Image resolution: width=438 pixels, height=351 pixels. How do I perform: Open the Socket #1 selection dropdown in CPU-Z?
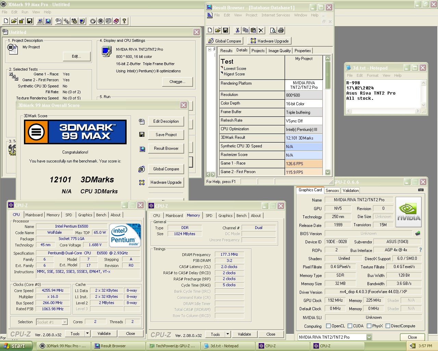[65, 322]
